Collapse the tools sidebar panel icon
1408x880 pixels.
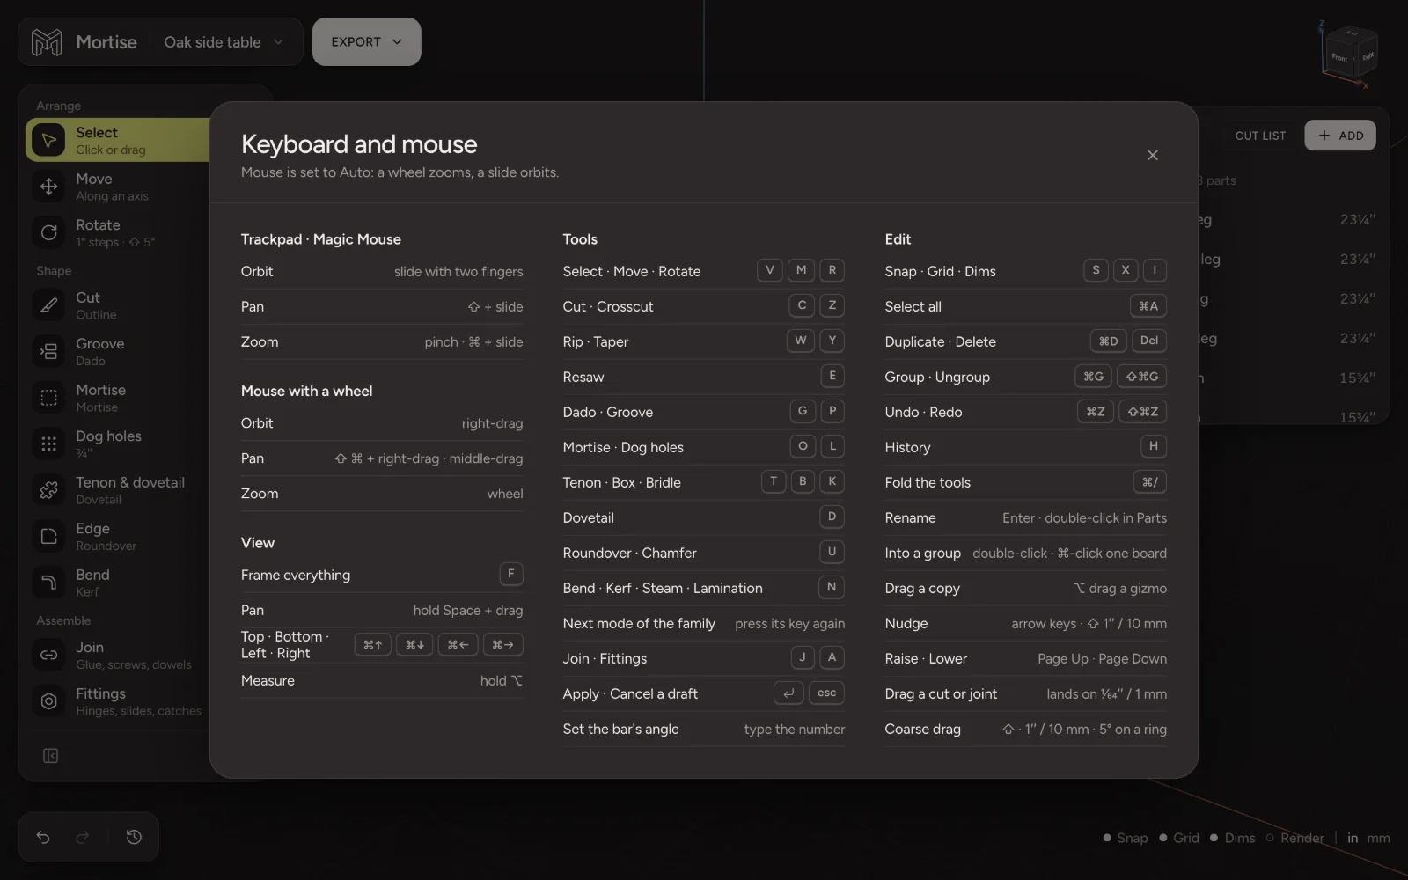[x=50, y=756]
